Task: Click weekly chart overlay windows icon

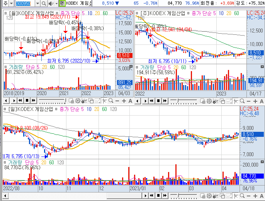Action: 223,101
